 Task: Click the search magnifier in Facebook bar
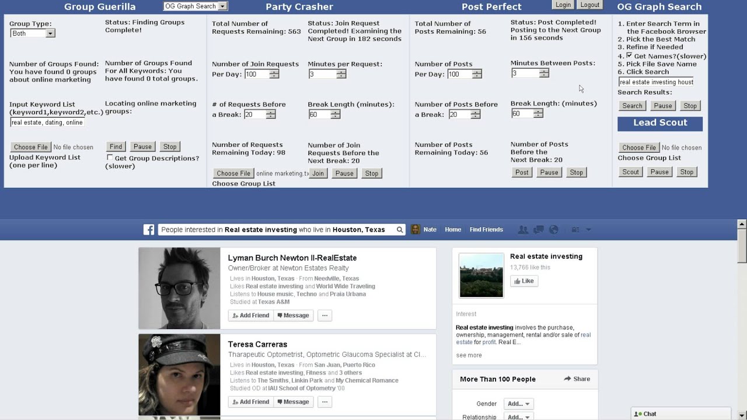[x=400, y=230]
